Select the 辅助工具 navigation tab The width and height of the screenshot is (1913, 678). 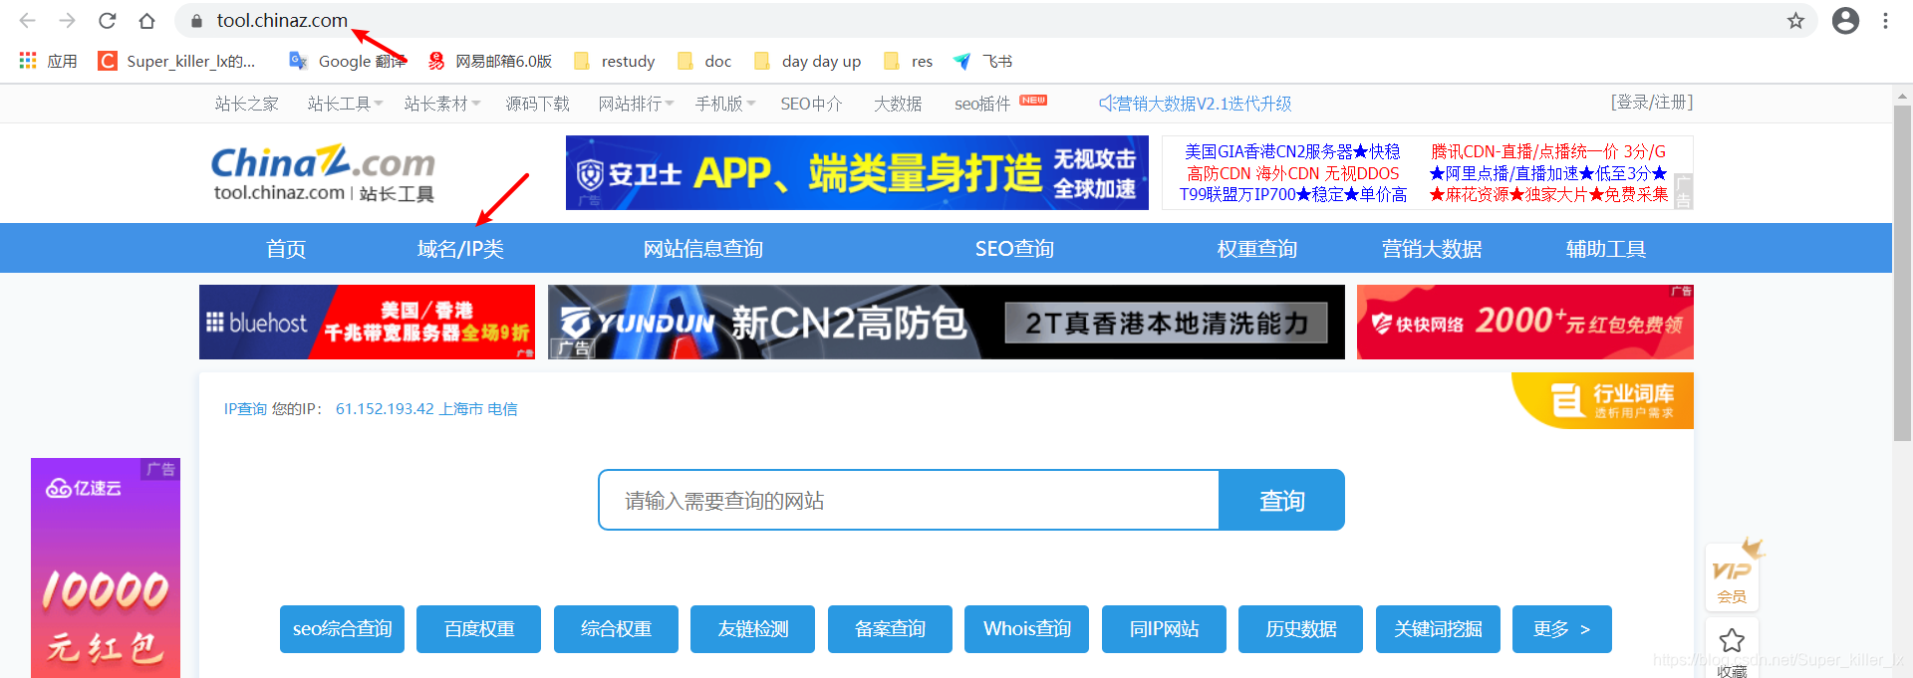point(1605,248)
